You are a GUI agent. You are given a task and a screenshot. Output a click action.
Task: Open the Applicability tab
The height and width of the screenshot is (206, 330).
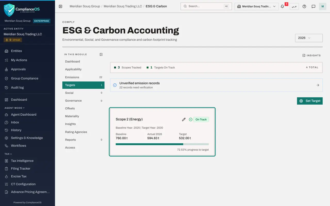[x=83, y=69]
